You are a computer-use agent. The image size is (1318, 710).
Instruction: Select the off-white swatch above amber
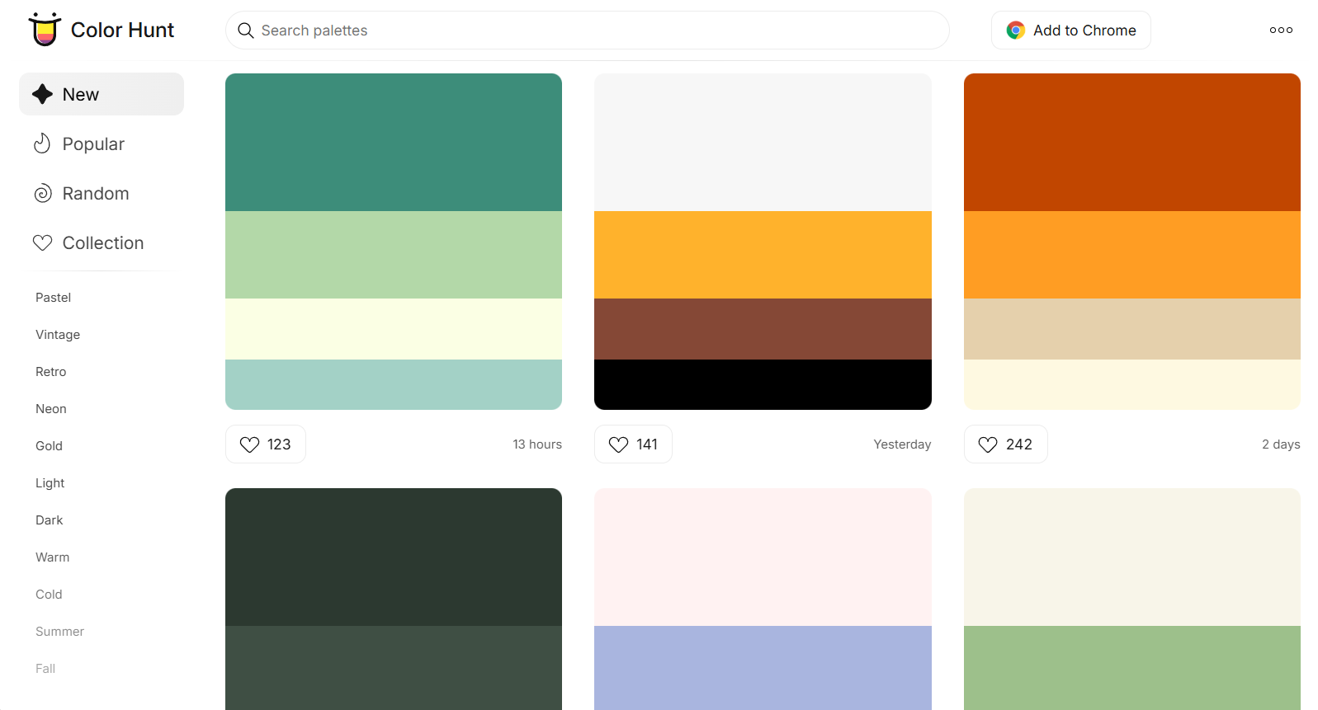(x=763, y=142)
